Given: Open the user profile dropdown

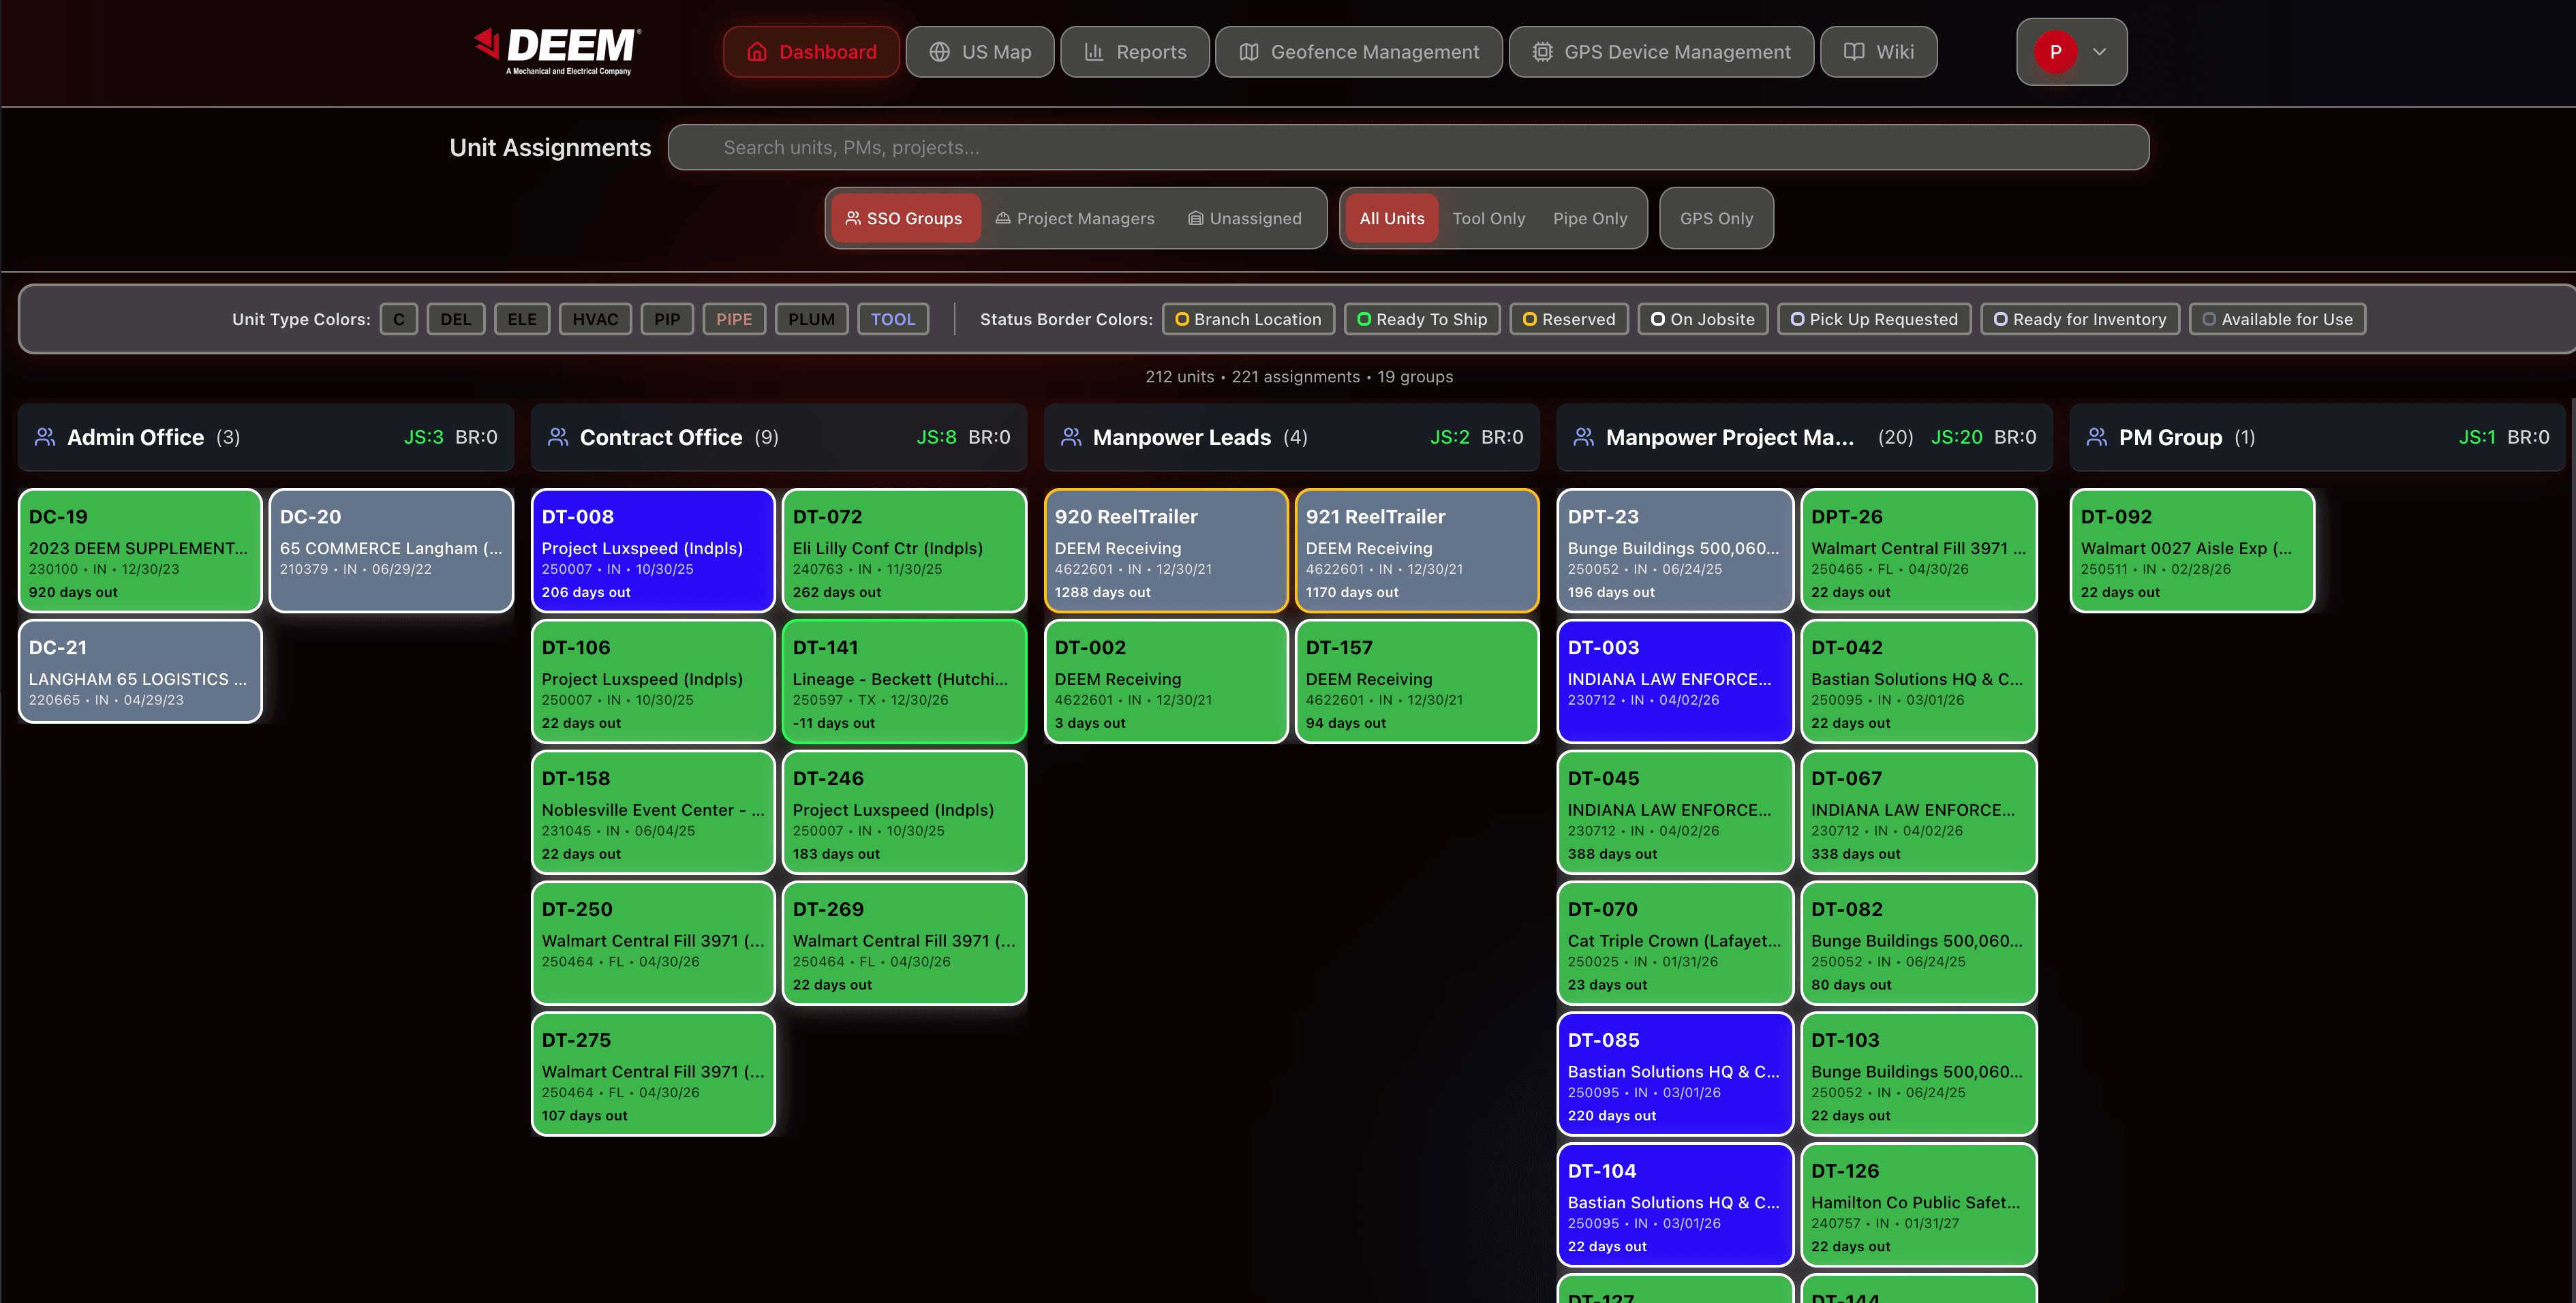Looking at the screenshot, I should 2071,51.
